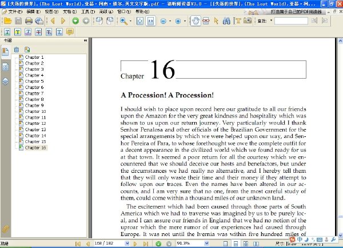The height and width of the screenshot is (248, 343).
Task: Open the Find options dropdown arrow
Action: tap(271, 21)
